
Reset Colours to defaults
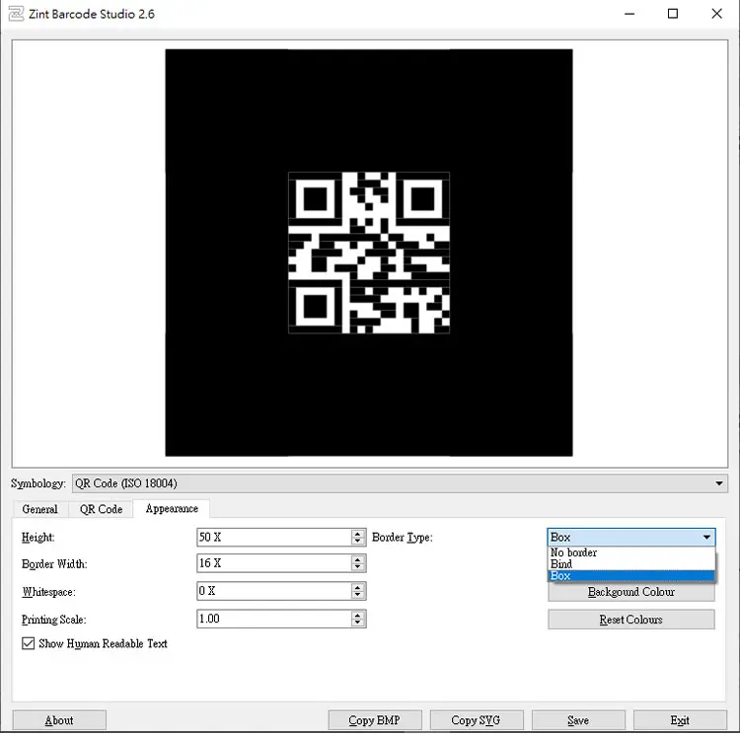coord(631,620)
